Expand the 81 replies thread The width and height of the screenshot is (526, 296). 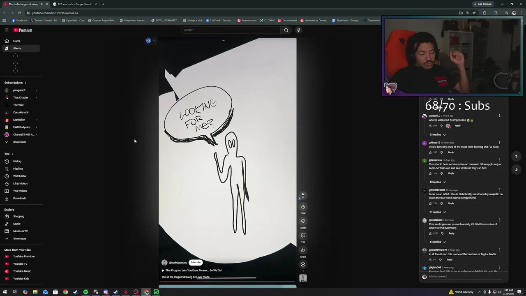pos(438,212)
